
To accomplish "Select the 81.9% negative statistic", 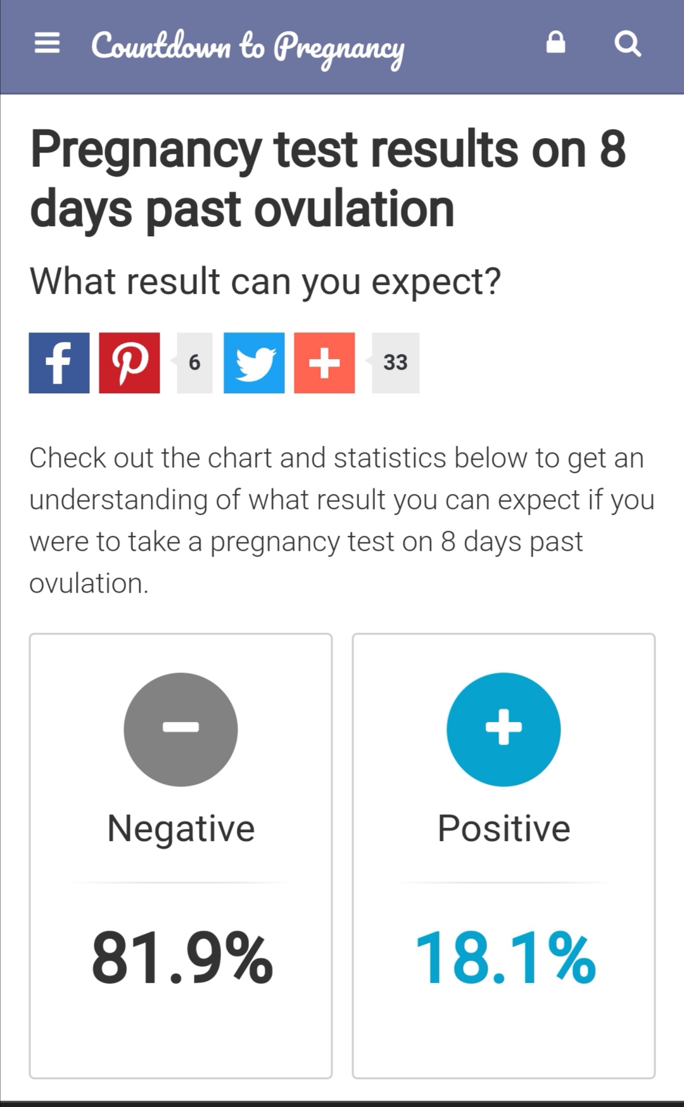I will 182,958.
